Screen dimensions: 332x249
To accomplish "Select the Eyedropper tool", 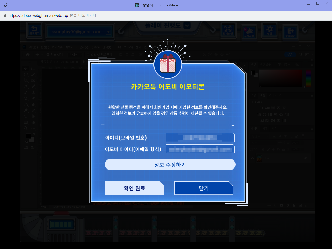I will 26,86.
